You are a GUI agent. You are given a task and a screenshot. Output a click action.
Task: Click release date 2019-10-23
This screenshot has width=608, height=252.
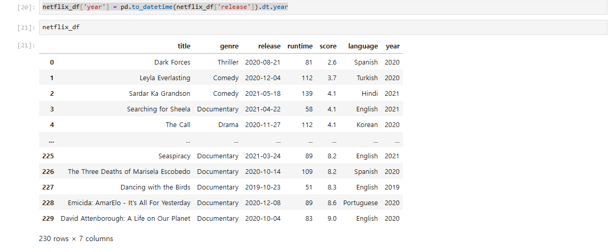pos(263,187)
